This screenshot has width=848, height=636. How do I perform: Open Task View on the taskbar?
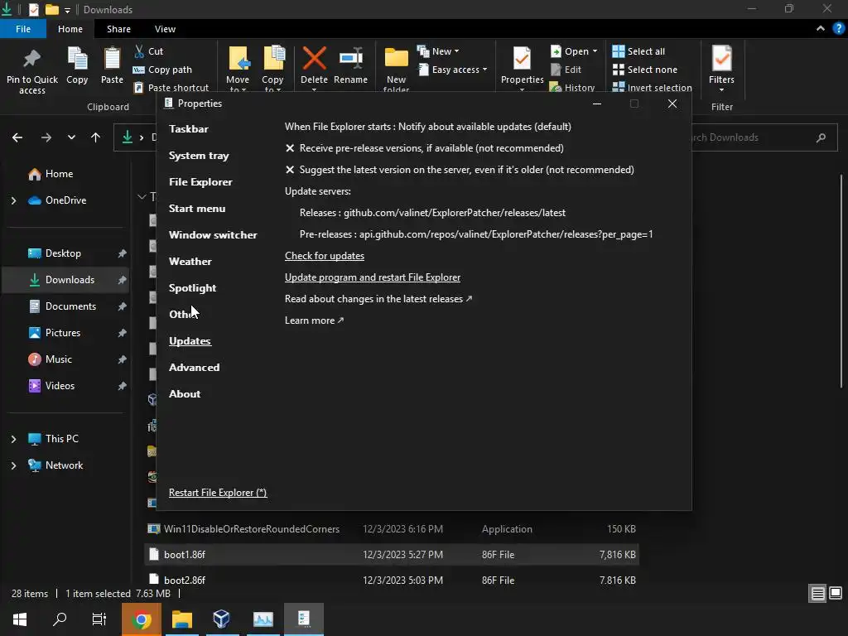(99, 619)
